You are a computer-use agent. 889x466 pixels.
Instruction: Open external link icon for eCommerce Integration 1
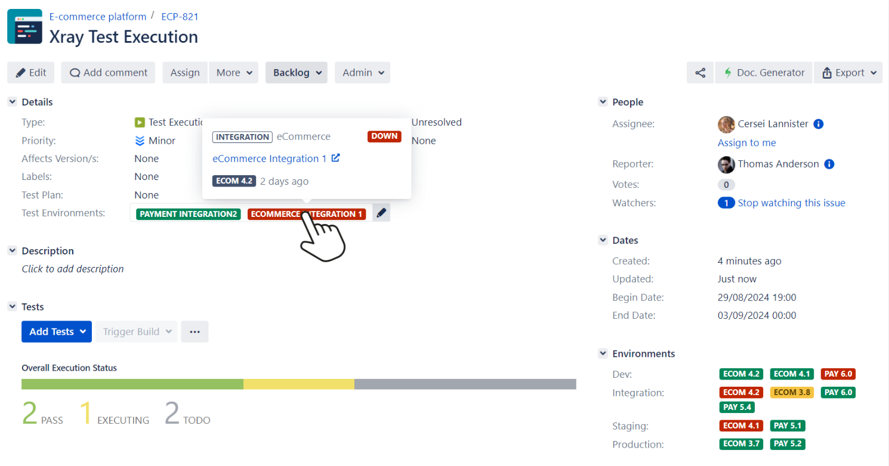(335, 159)
